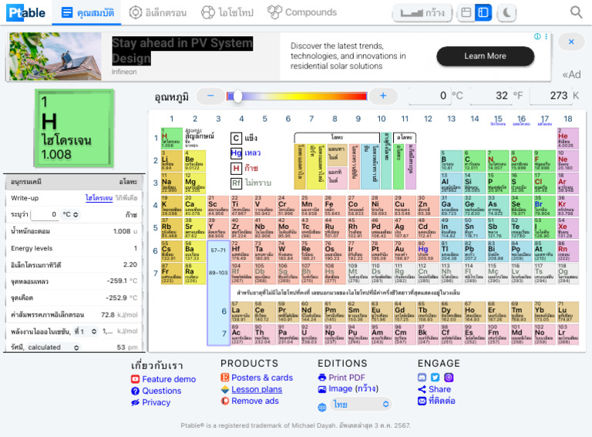
Task: Click the Remove ads link
Action: click(250, 401)
